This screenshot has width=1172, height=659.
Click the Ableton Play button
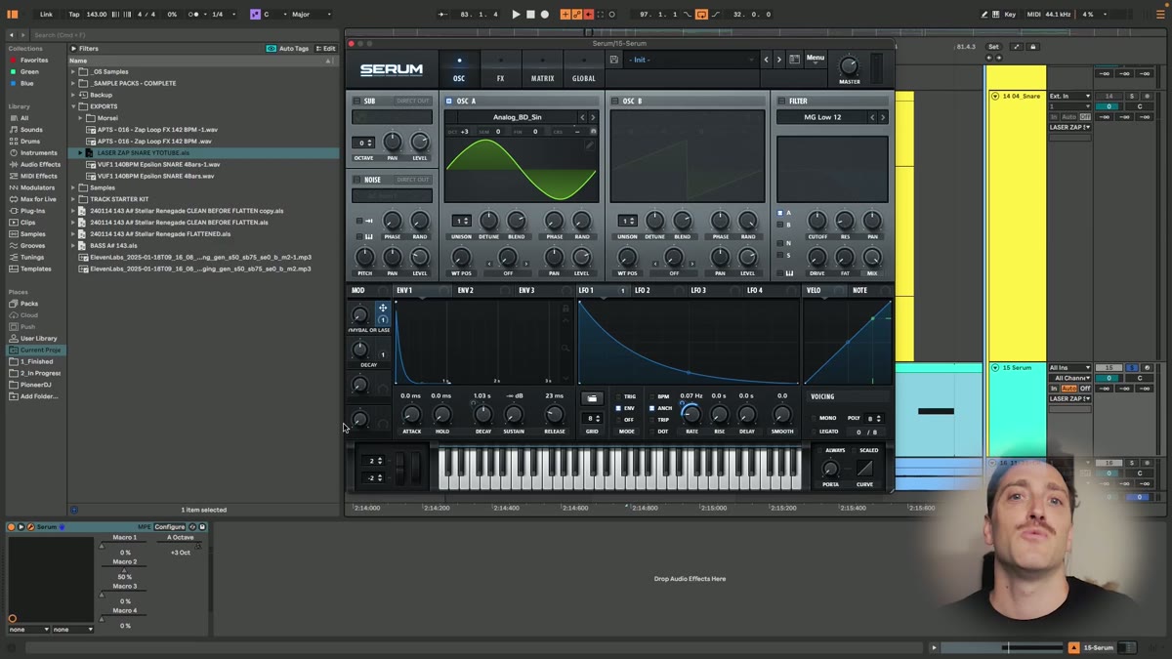click(516, 15)
